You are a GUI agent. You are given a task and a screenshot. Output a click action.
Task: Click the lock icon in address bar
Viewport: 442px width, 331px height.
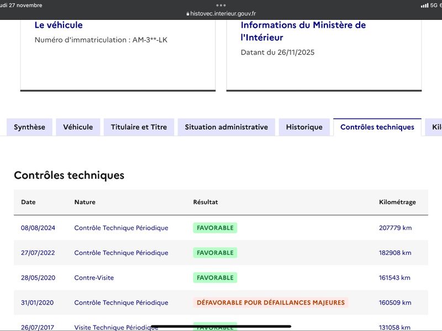tap(188, 14)
